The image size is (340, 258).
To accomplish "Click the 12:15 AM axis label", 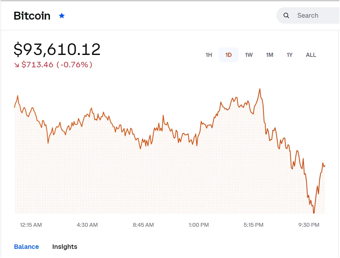I will tap(30, 225).
